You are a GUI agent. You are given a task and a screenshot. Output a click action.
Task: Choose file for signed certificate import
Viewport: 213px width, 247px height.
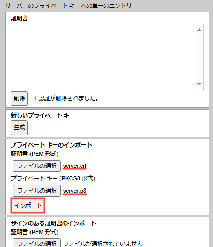(37, 243)
